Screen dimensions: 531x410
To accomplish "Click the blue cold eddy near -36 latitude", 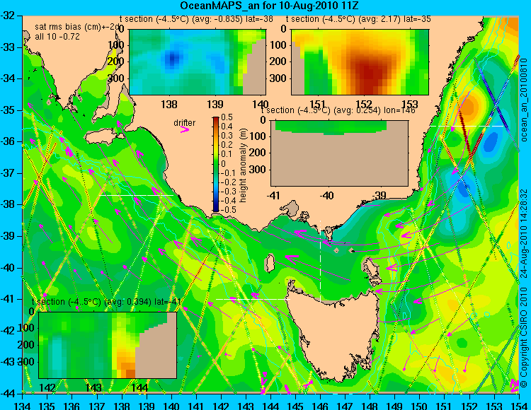I will [491, 142].
